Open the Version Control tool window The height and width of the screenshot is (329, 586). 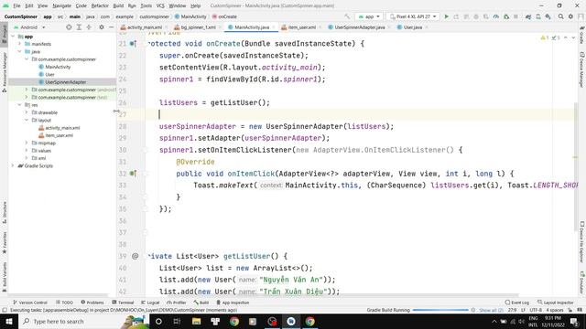30,302
